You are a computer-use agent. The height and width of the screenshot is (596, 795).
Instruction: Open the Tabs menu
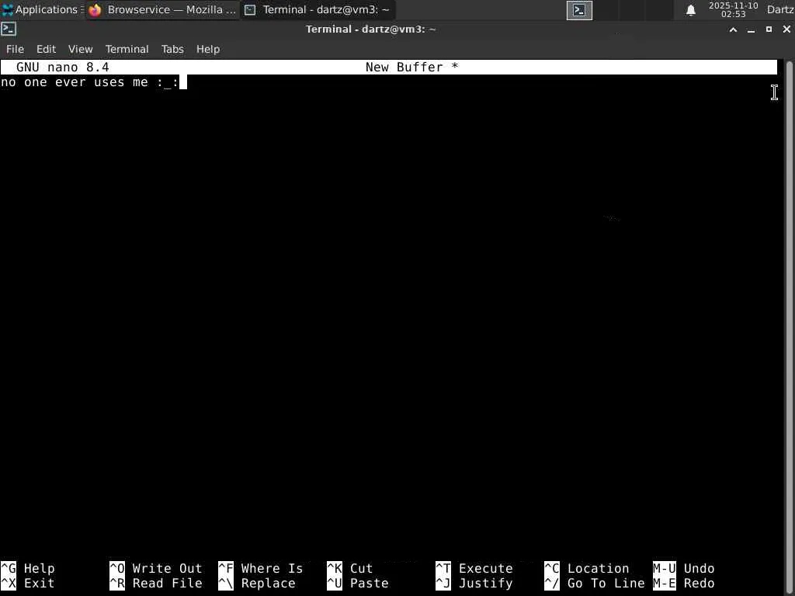[x=172, y=49]
